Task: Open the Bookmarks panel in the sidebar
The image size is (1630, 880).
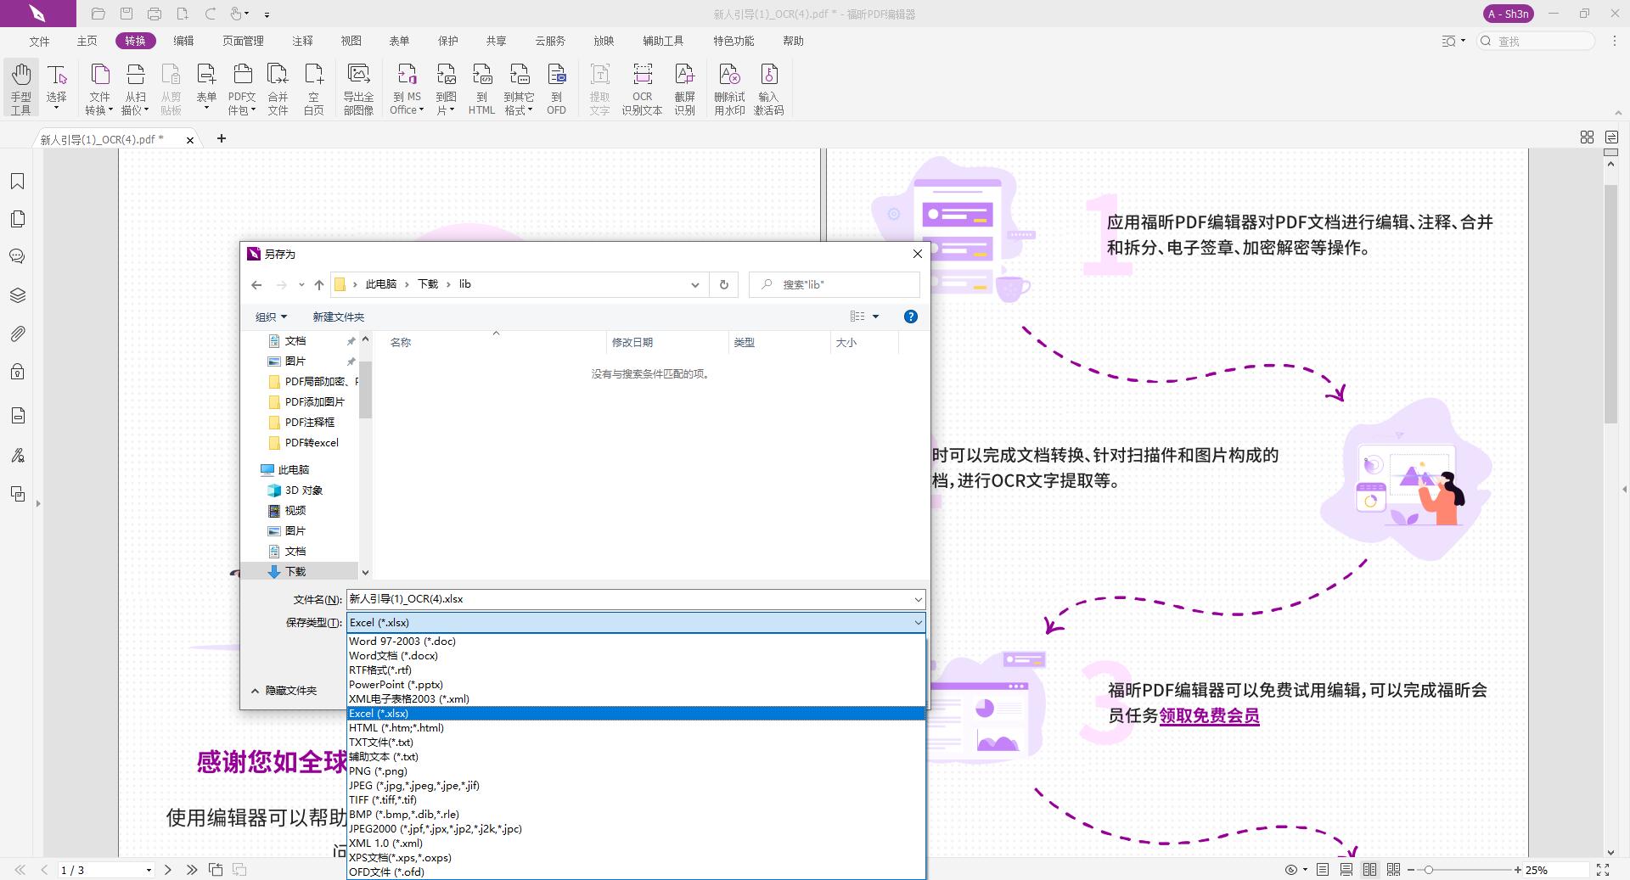Action: [18, 181]
